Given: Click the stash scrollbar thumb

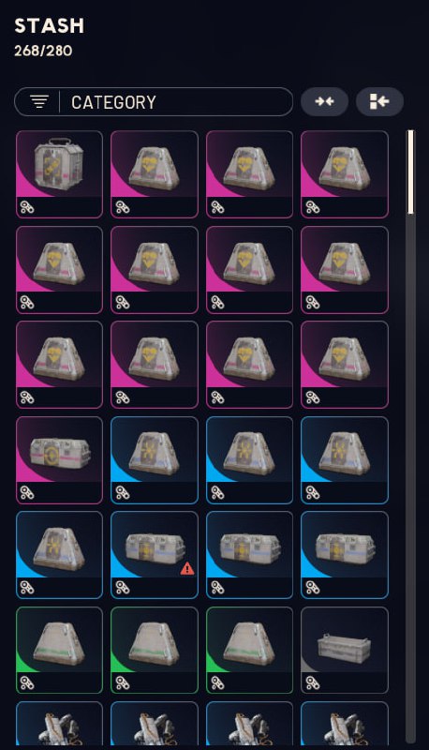Looking at the screenshot, I should tap(410, 172).
